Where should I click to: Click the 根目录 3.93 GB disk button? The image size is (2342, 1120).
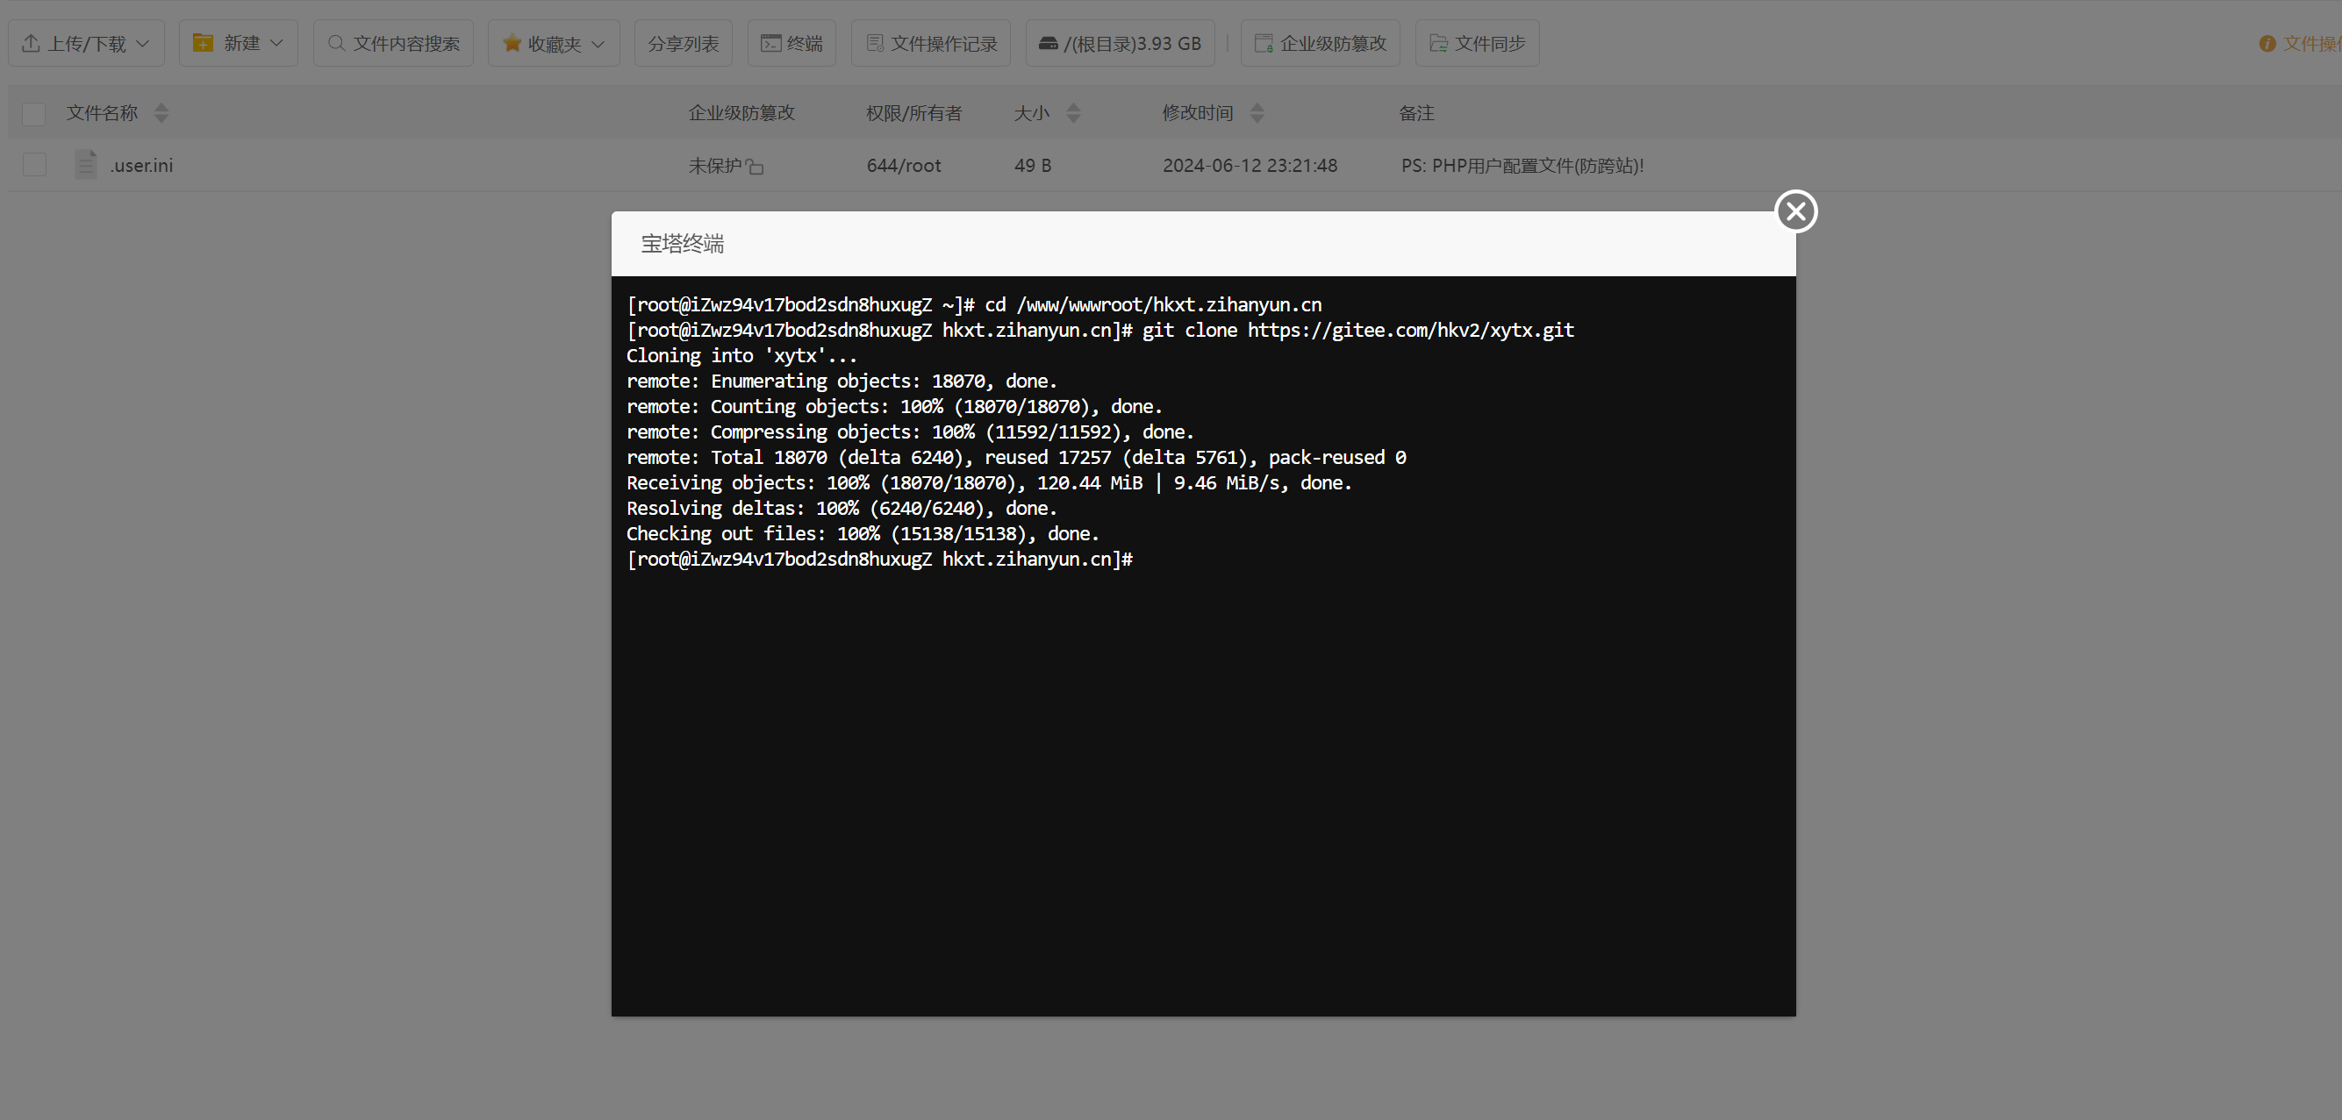click(x=1120, y=44)
